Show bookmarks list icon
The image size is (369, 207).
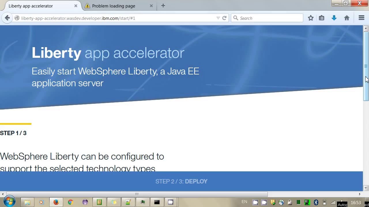(x=321, y=18)
